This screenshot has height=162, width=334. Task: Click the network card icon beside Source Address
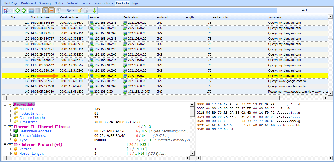pos(16,136)
